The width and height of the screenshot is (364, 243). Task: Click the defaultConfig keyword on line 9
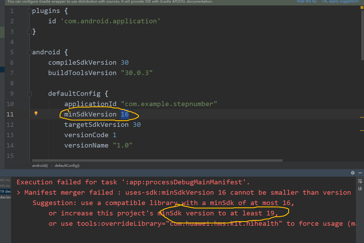tap(74, 93)
